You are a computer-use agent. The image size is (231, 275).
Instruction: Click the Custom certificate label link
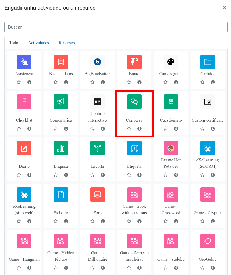pos(208,120)
